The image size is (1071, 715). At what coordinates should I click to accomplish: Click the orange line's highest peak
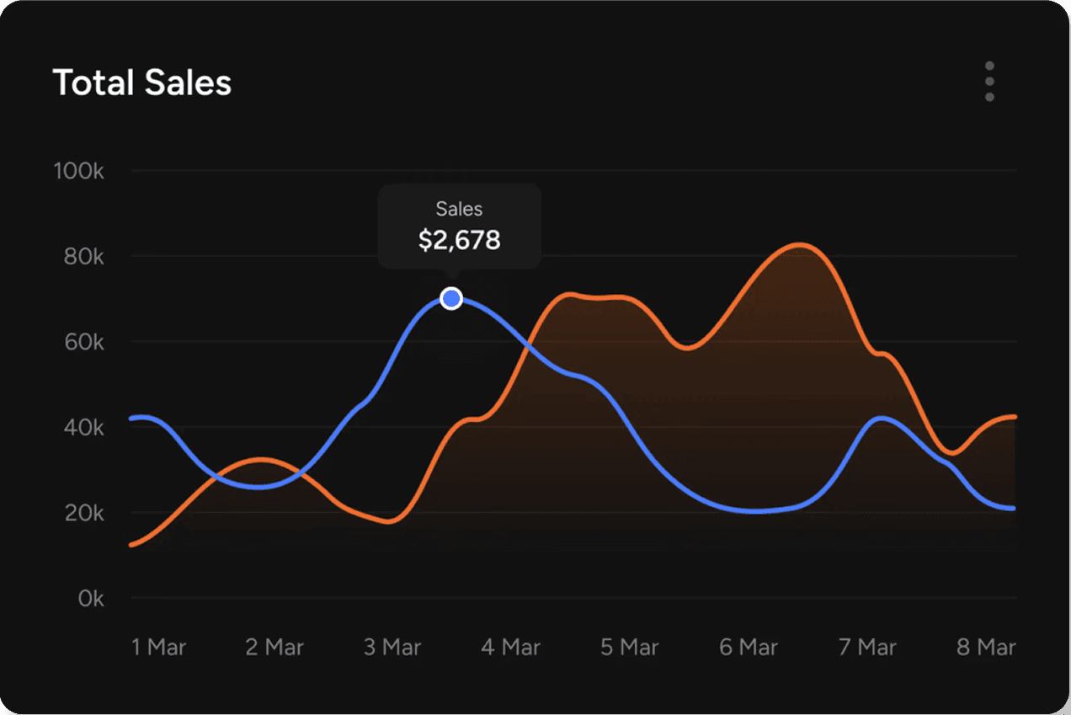tap(799, 245)
